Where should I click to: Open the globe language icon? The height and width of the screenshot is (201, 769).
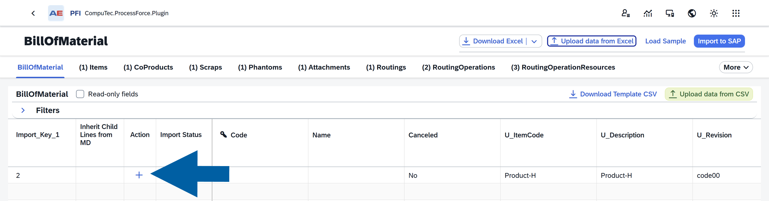[x=692, y=13]
